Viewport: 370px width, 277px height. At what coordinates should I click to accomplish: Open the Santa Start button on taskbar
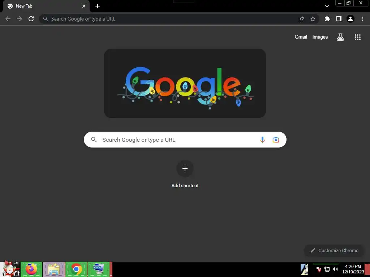[x=10, y=269]
